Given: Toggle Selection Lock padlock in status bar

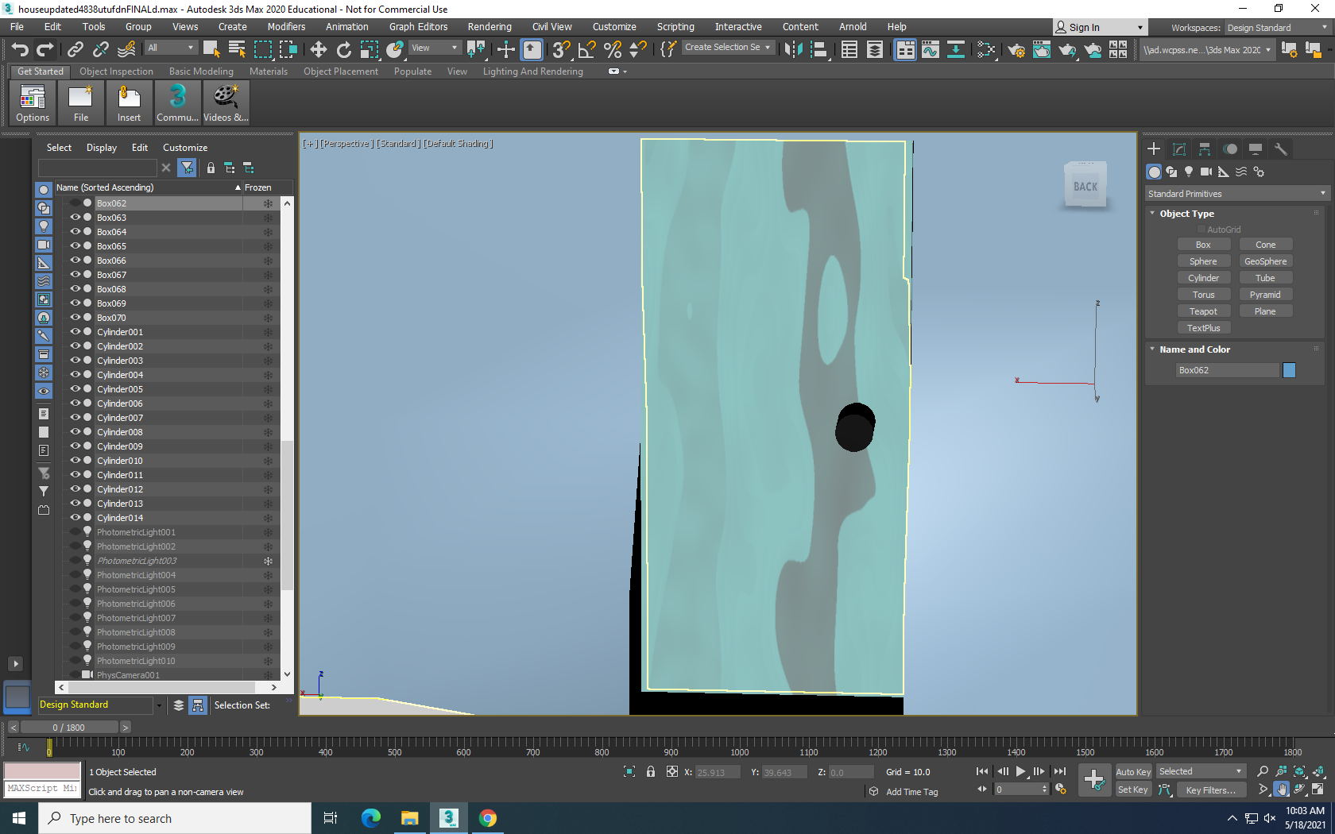Looking at the screenshot, I should coord(651,771).
